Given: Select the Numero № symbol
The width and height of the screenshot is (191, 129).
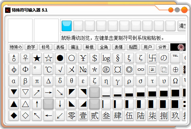Looking at the screenshot, I should (83, 69).
